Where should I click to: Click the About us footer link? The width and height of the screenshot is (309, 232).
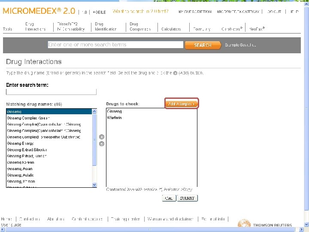tap(56, 219)
